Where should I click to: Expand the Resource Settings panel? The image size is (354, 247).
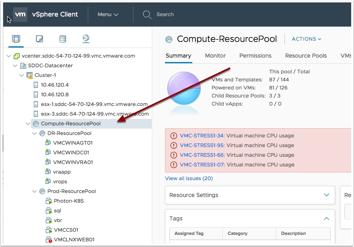click(327, 195)
